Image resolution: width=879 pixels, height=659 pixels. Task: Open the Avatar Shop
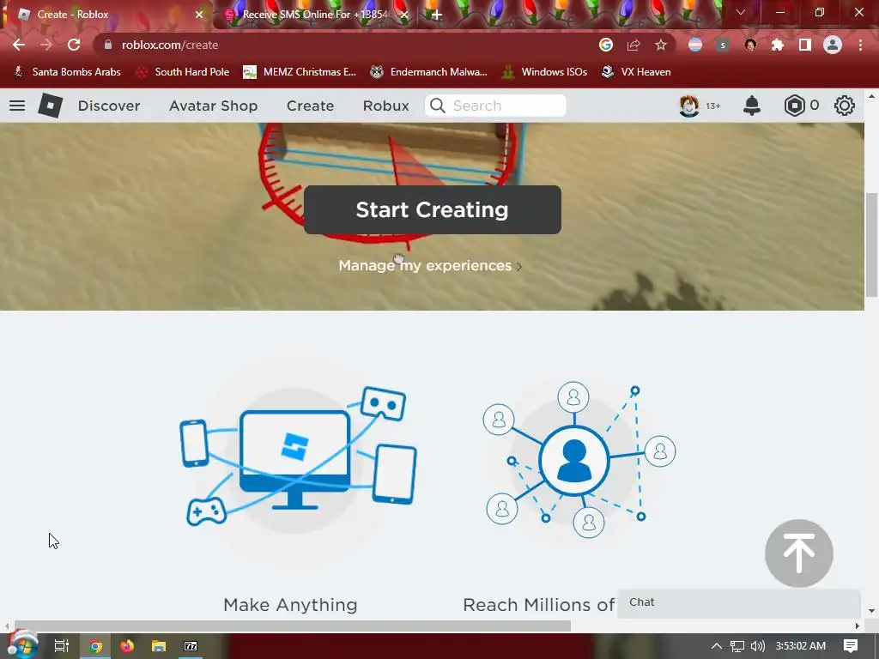tap(213, 106)
